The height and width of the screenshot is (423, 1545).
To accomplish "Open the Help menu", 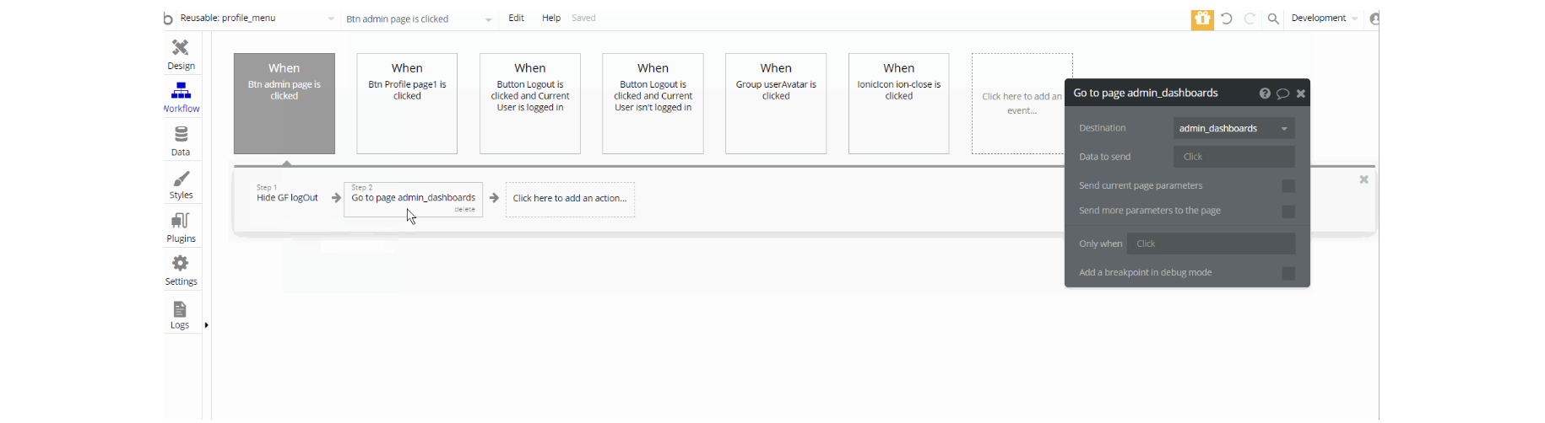I will point(550,19).
